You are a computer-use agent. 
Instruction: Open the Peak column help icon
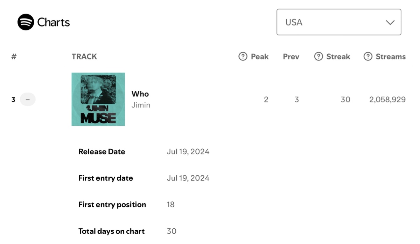coord(243,56)
